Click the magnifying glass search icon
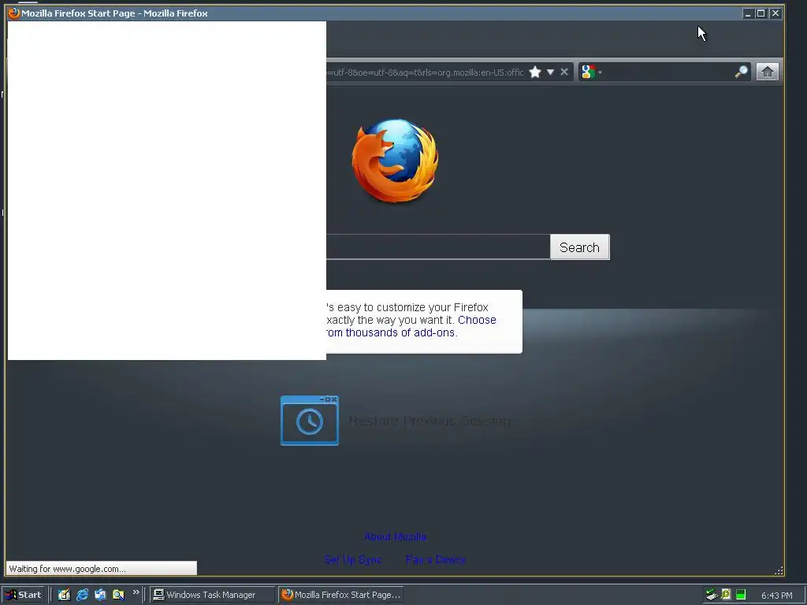Image resolution: width=807 pixels, height=605 pixels. (x=741, y=72)
